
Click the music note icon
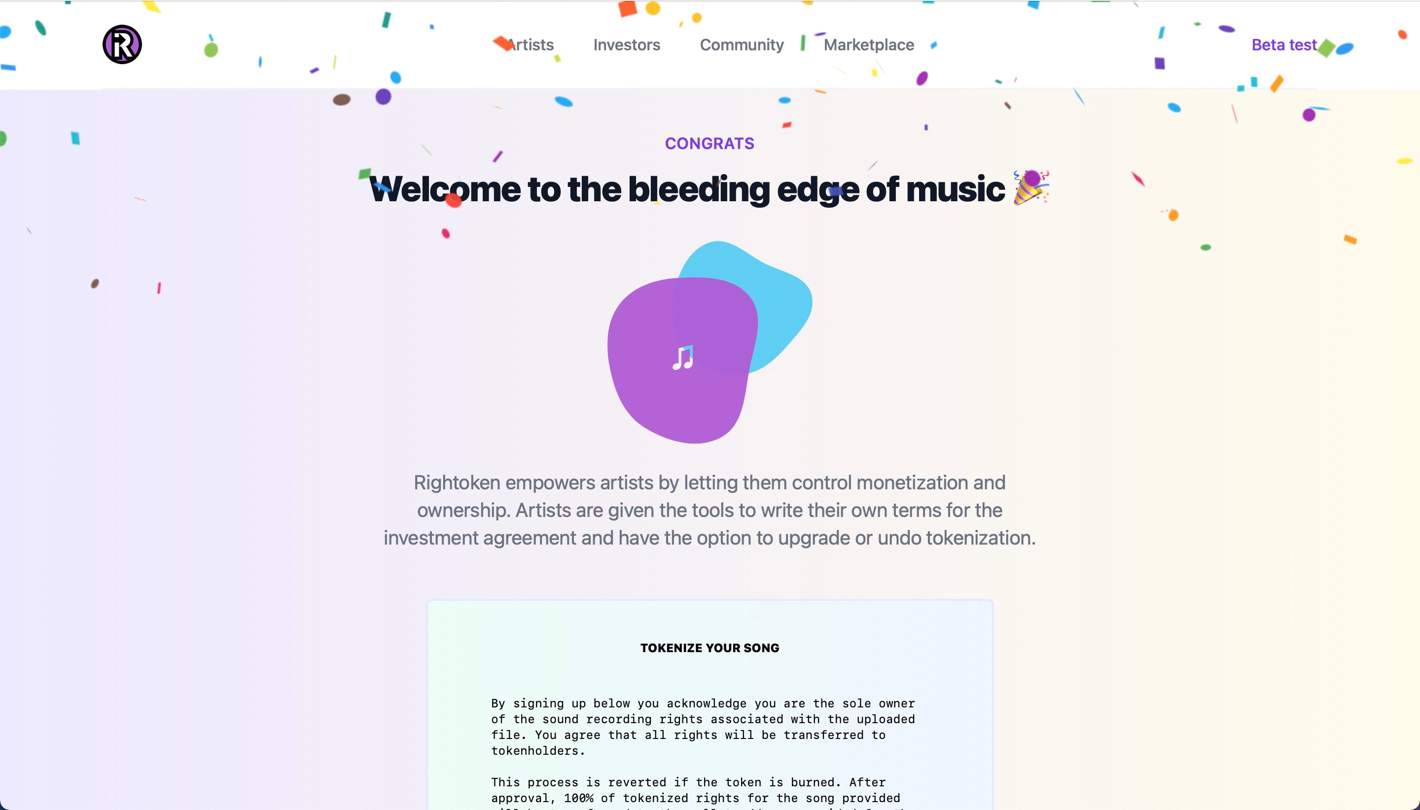pos(683,358)
